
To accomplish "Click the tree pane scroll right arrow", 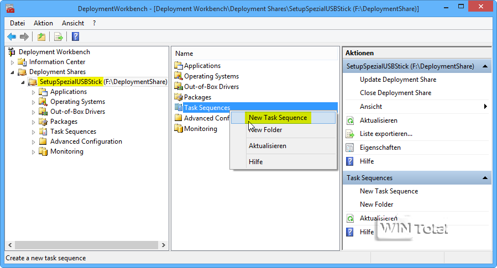I will click(164, 245).
